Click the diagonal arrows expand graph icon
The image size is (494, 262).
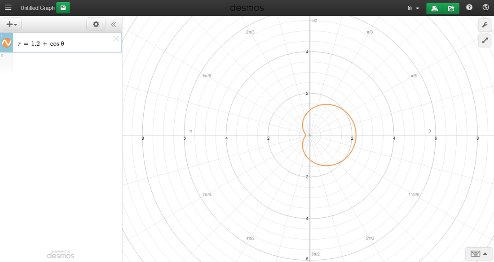pyautogui.click(x=485, y=40)
